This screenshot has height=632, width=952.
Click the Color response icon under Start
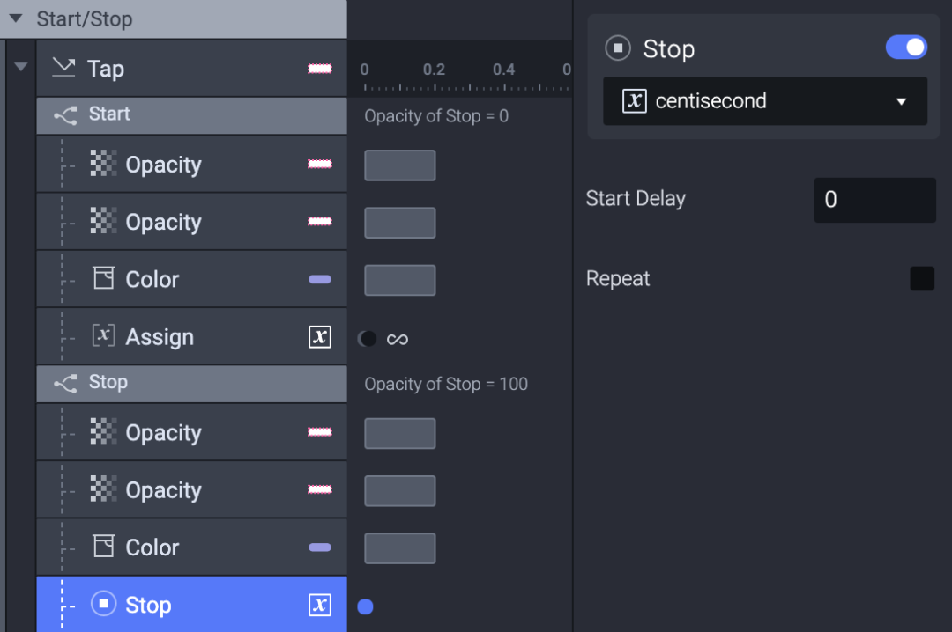(x=104, y=278)
